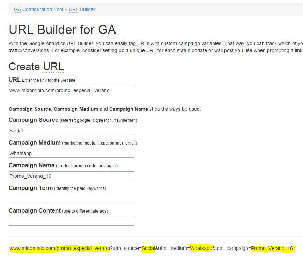Screen dimensions: 303x259
Task: Click the 'Campaign Content' label
Action: (x=35, y=210)
